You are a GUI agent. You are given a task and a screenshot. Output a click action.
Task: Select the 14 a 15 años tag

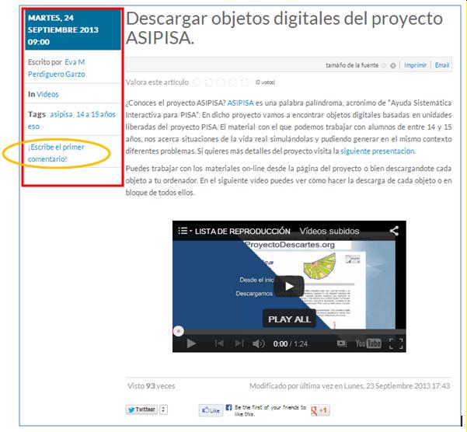pyautogui.click(x=96, y=114)
